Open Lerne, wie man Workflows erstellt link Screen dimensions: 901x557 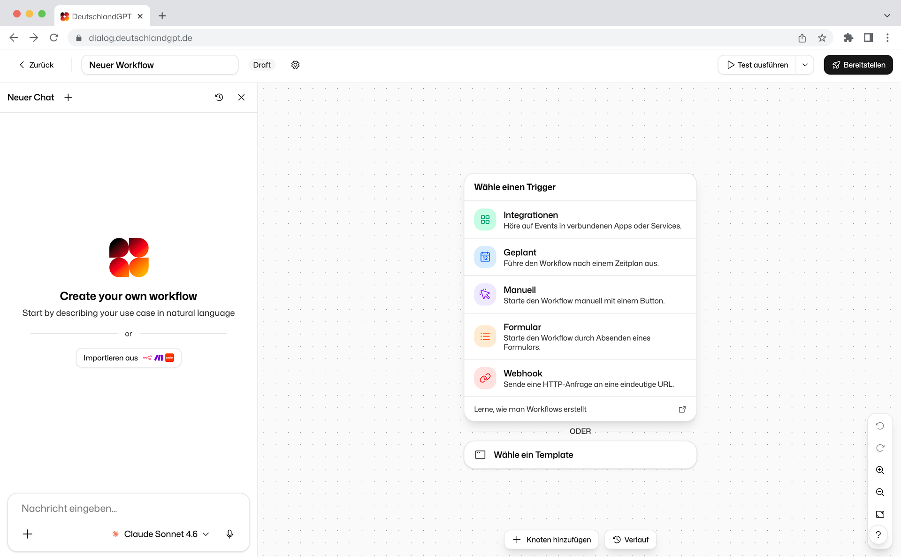(580, 409)
